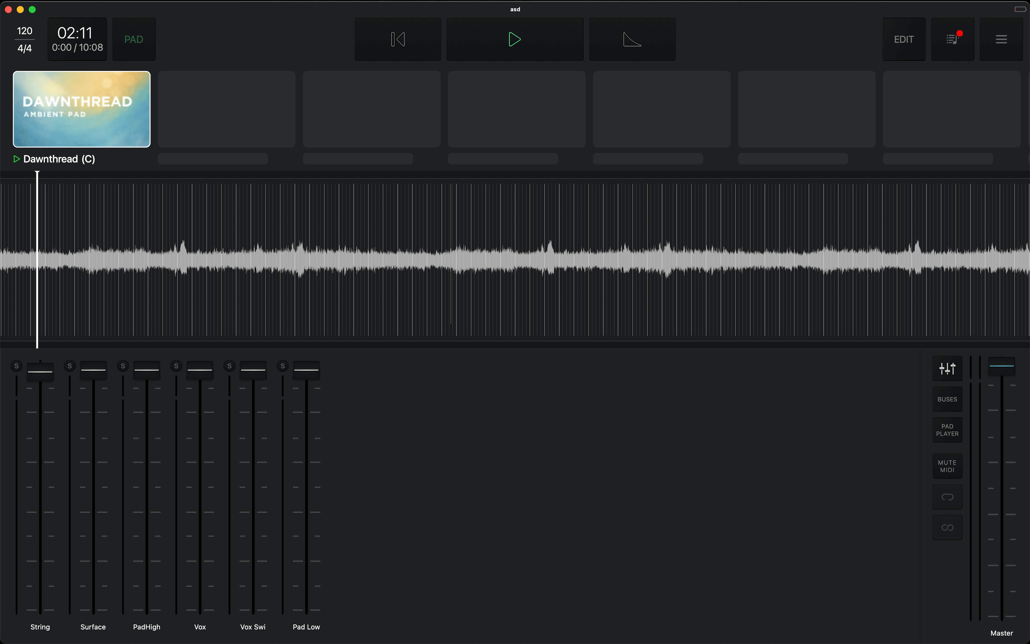Toggle the MUTE MIDI button
Viewport: 1030px width, 644px height.
click(x=947, y=466)
